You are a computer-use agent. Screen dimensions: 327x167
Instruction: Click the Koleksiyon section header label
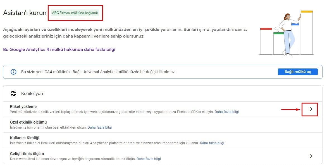coord(32,94)
